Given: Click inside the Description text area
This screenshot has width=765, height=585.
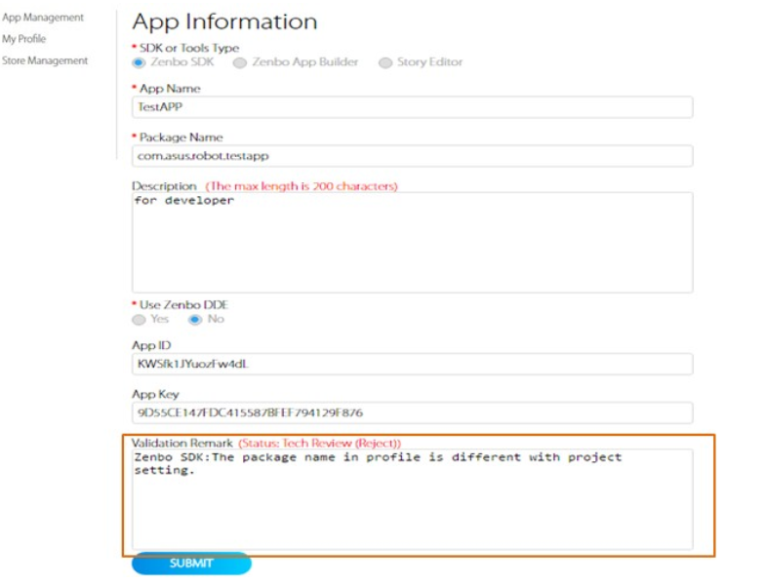Looking at the screenshot, I should (412, 243).
